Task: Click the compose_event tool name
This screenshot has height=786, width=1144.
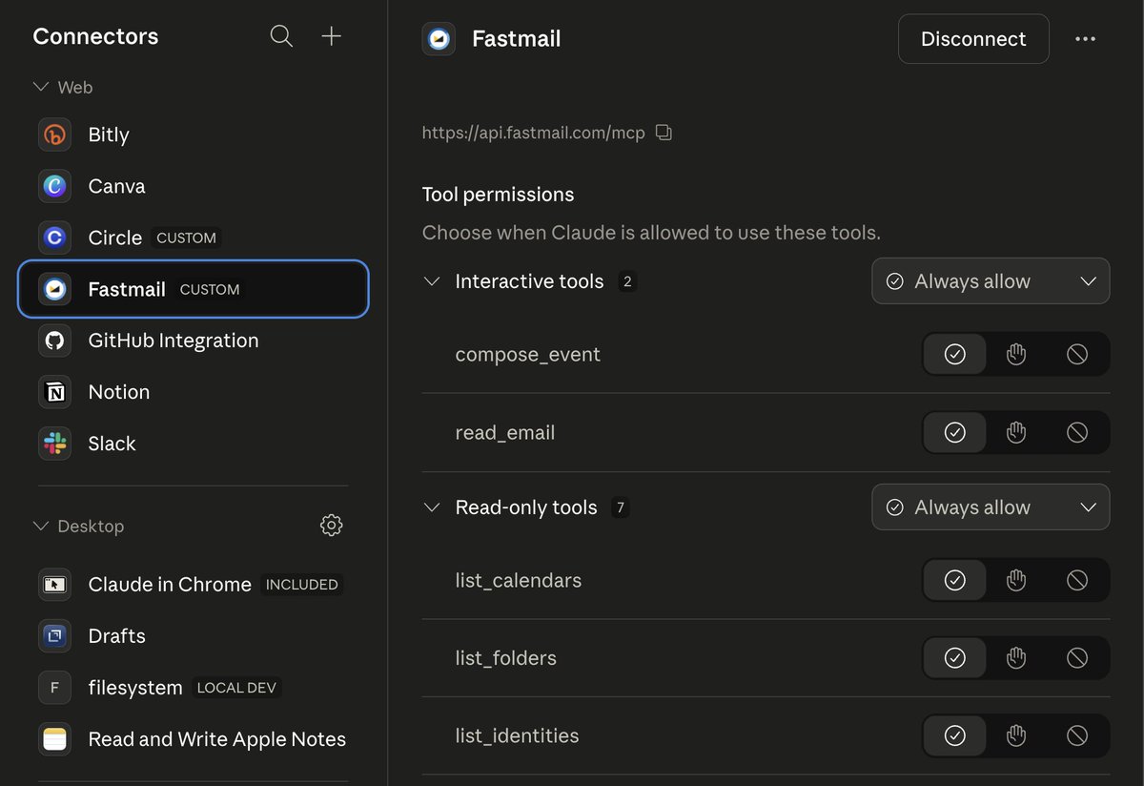Action: [528, 355]
